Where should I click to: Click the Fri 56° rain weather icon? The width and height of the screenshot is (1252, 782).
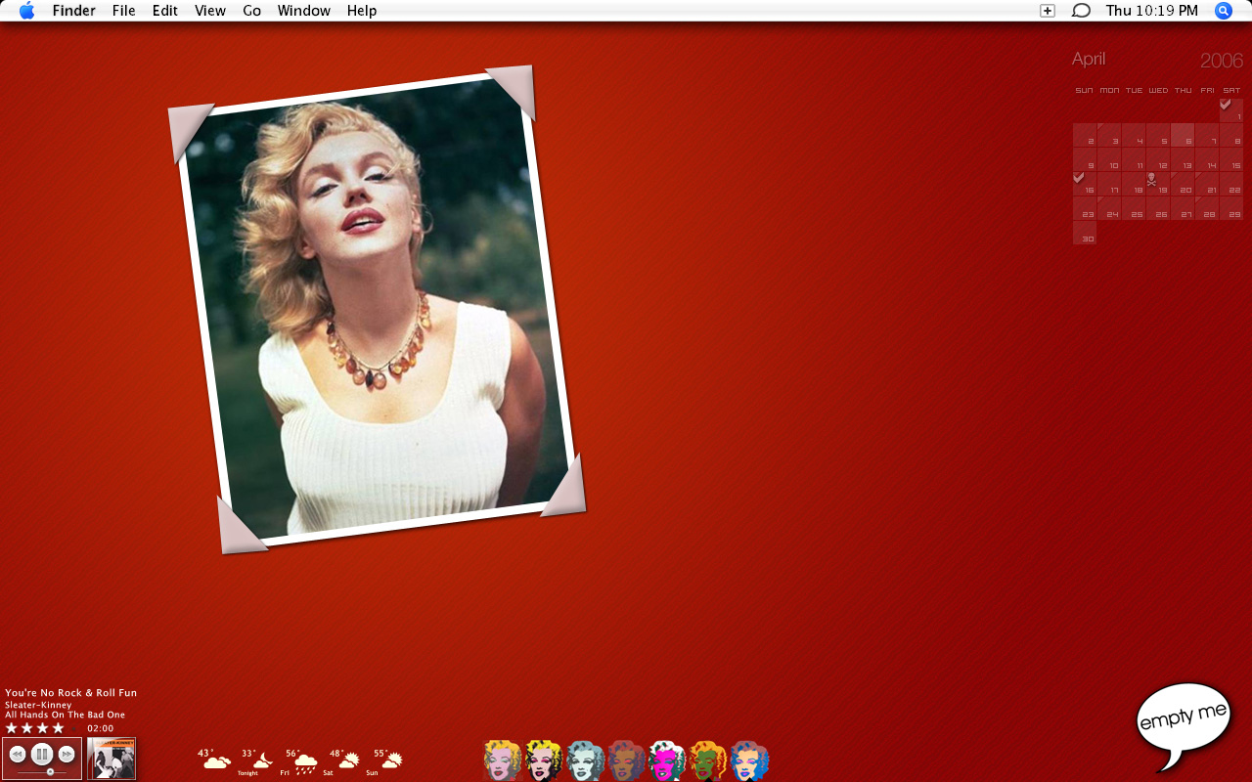tap(305, 763)
